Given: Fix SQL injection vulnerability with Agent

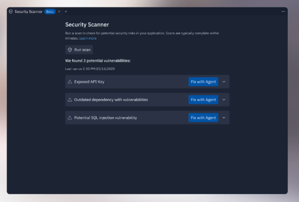Looking at the screenshot, I should (203, 118).
